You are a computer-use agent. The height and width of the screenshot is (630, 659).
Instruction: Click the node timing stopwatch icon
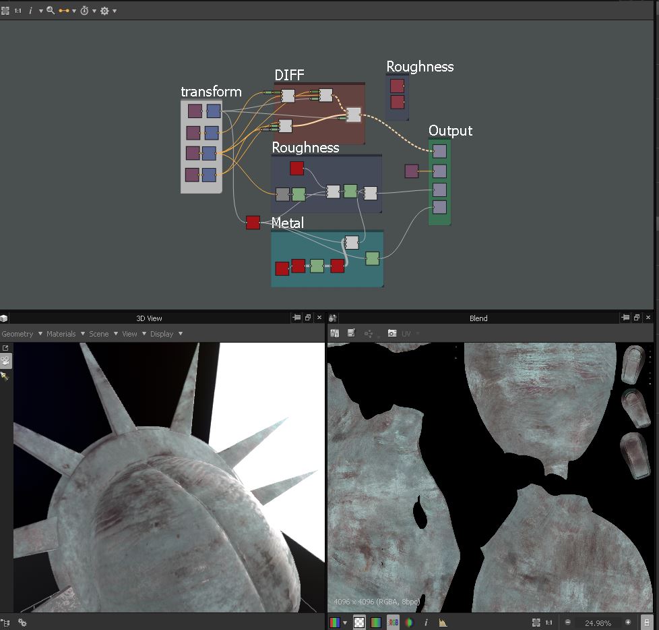84,11
